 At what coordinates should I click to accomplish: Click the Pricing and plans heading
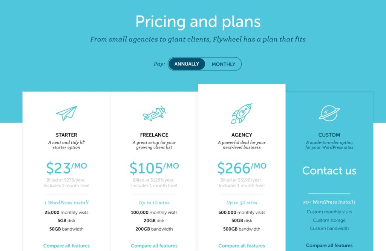tap(198, 21)
